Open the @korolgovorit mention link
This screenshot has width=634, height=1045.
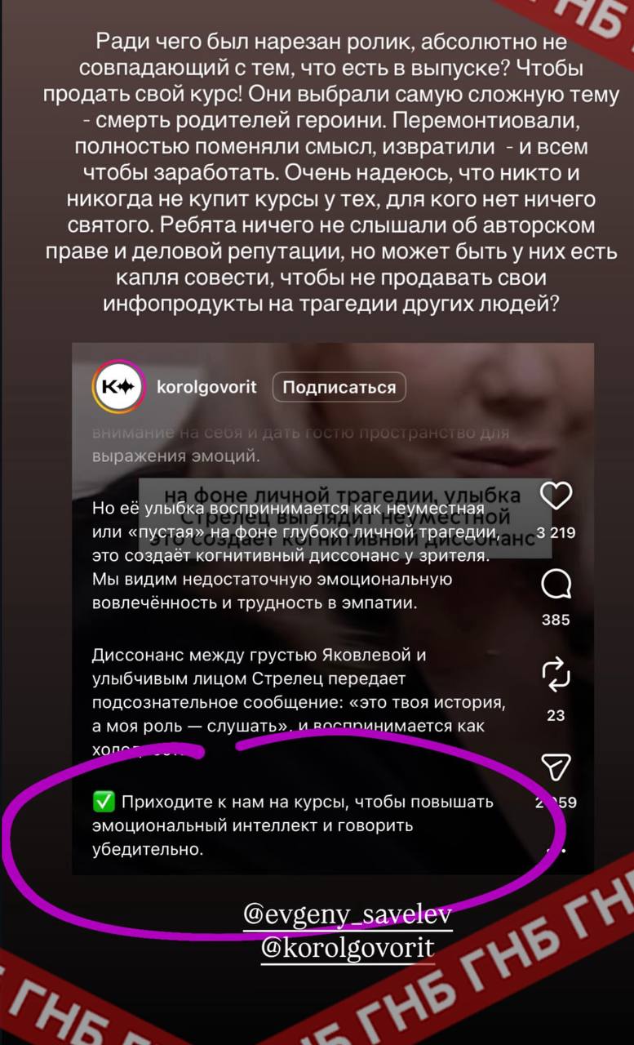pos(348,947)
